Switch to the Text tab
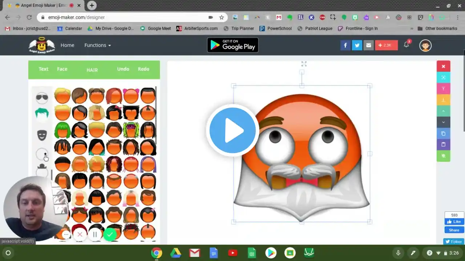 point(44,69)
